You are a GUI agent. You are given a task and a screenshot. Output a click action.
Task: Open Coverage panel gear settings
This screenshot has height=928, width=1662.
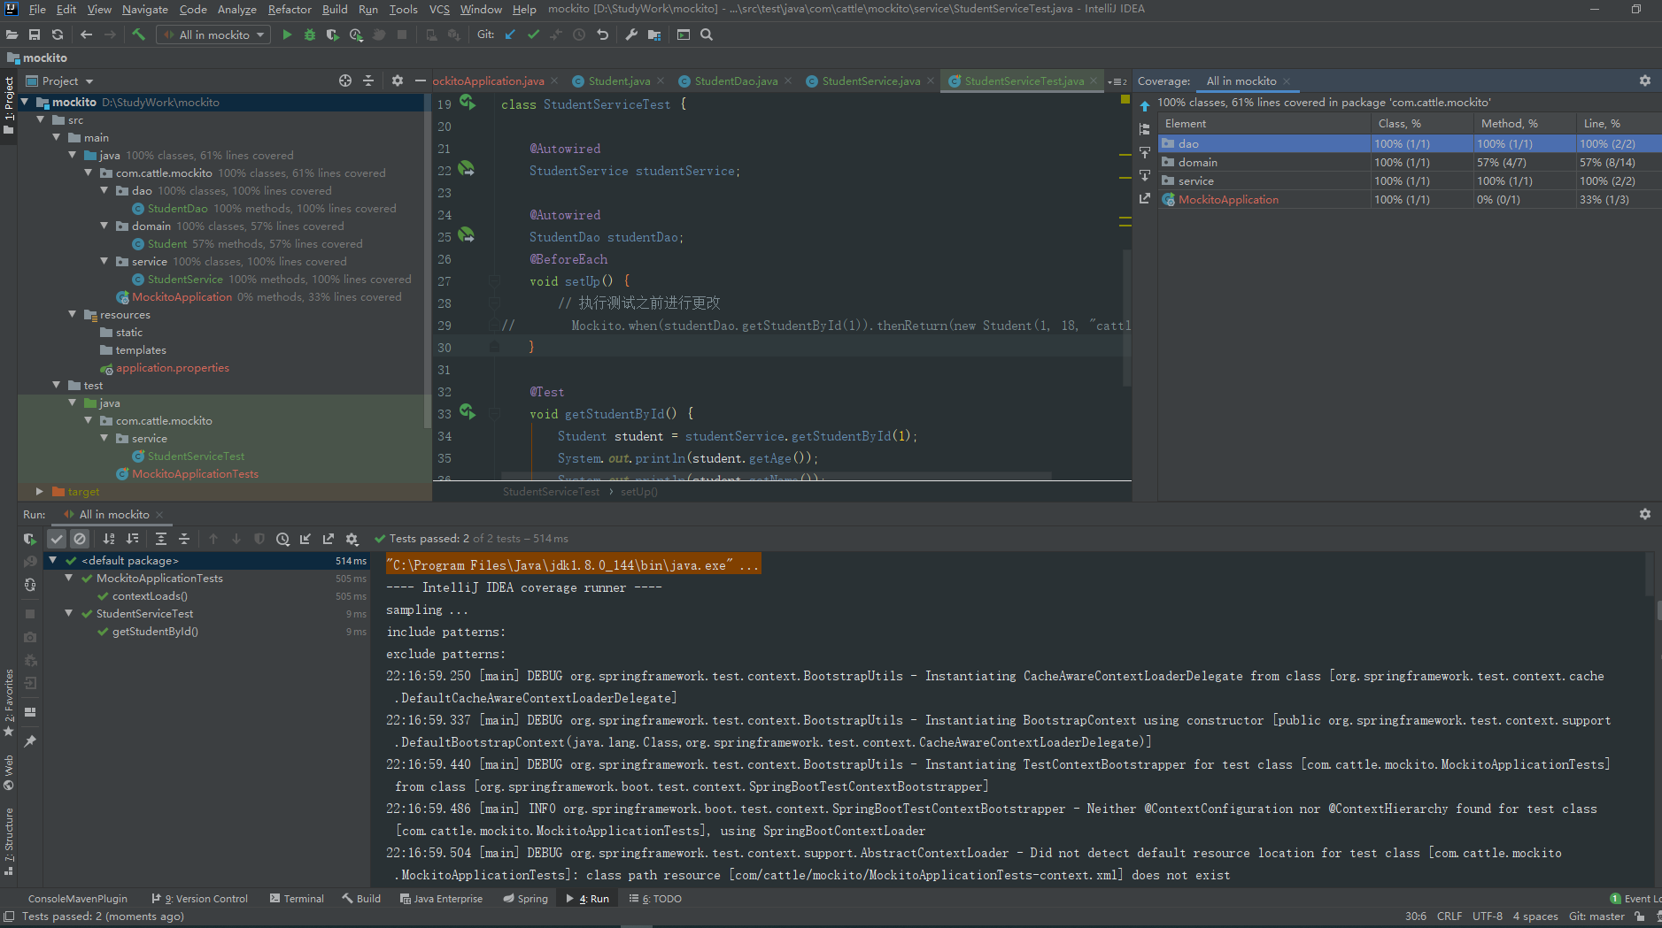click(1645, 81)
